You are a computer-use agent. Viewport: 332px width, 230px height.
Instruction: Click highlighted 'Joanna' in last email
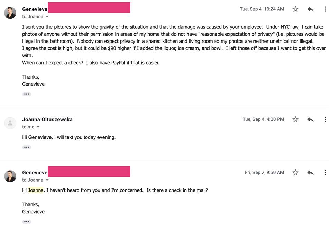[x=36, y=190]
